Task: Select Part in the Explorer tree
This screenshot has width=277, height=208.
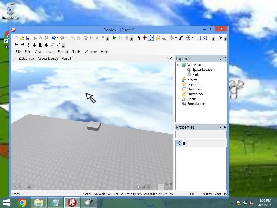Action: [195, 74]
